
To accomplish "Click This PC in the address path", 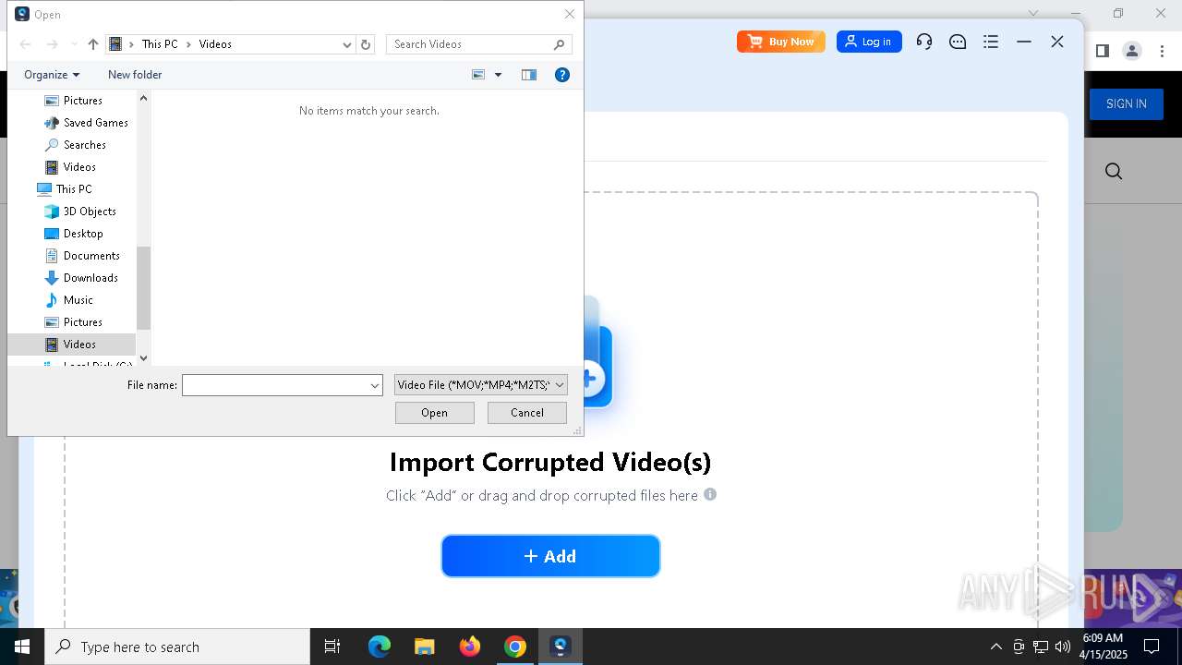I will coord(160,44).
